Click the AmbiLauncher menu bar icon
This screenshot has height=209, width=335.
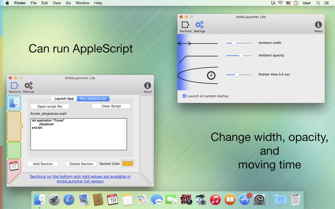(x=273, y=3)
